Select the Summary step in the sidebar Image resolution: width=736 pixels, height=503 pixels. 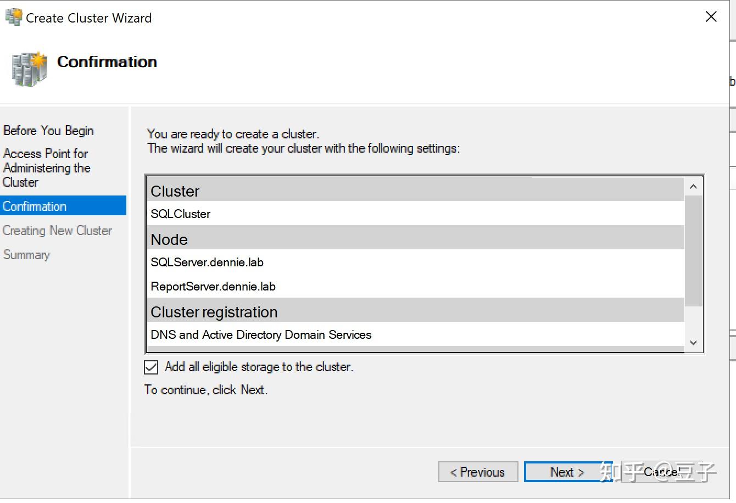[x=26, y=254]
